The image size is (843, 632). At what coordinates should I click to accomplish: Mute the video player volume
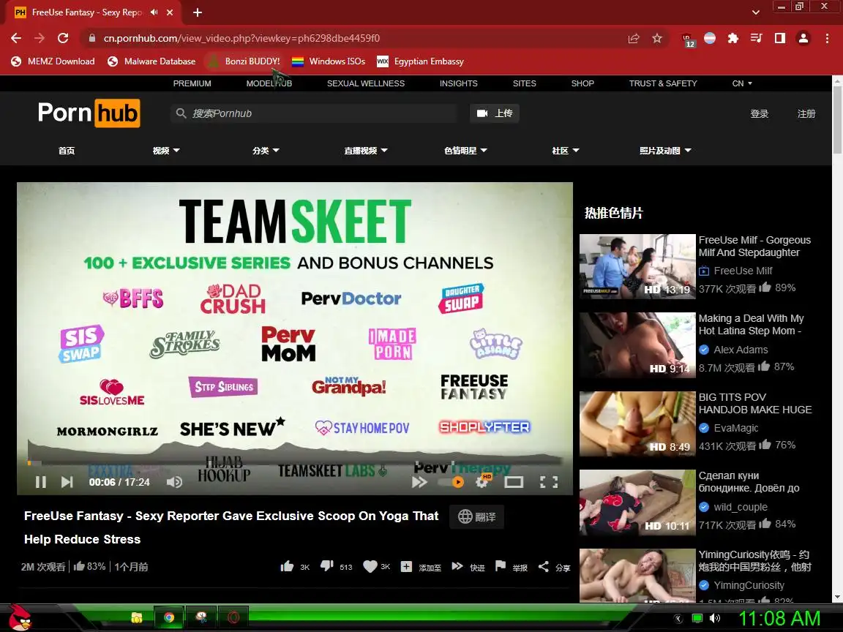[174, 482]
